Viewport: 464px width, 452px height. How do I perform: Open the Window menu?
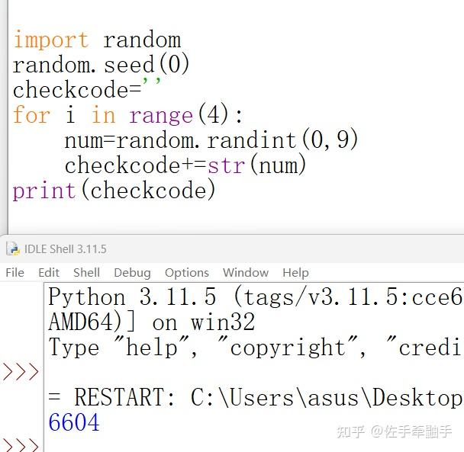246,273
